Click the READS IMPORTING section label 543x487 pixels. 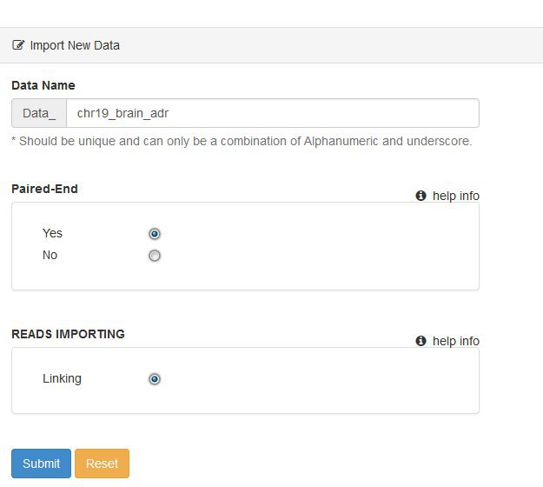[69, 334]
